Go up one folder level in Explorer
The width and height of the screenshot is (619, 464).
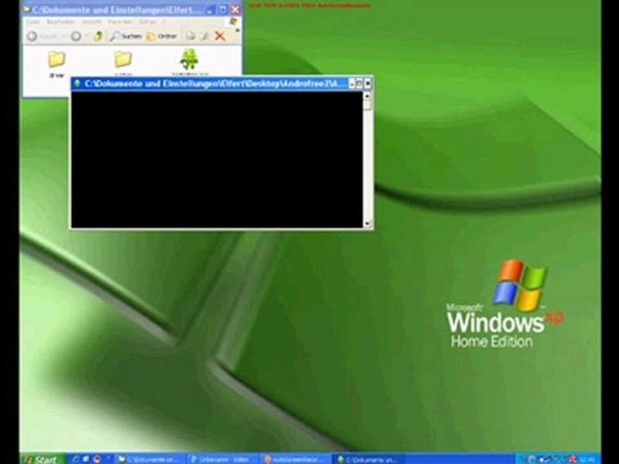[98, 36]
